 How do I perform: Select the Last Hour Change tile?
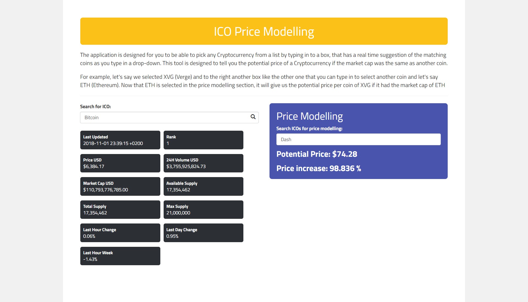(120, 233)
